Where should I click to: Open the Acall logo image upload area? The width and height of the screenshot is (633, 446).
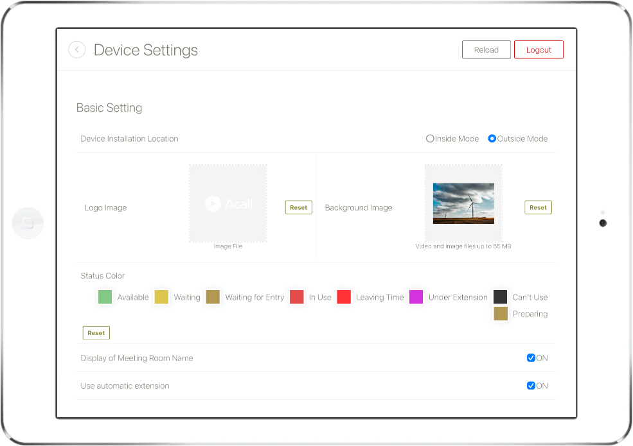pyautogui.click(x=228, y=203)
